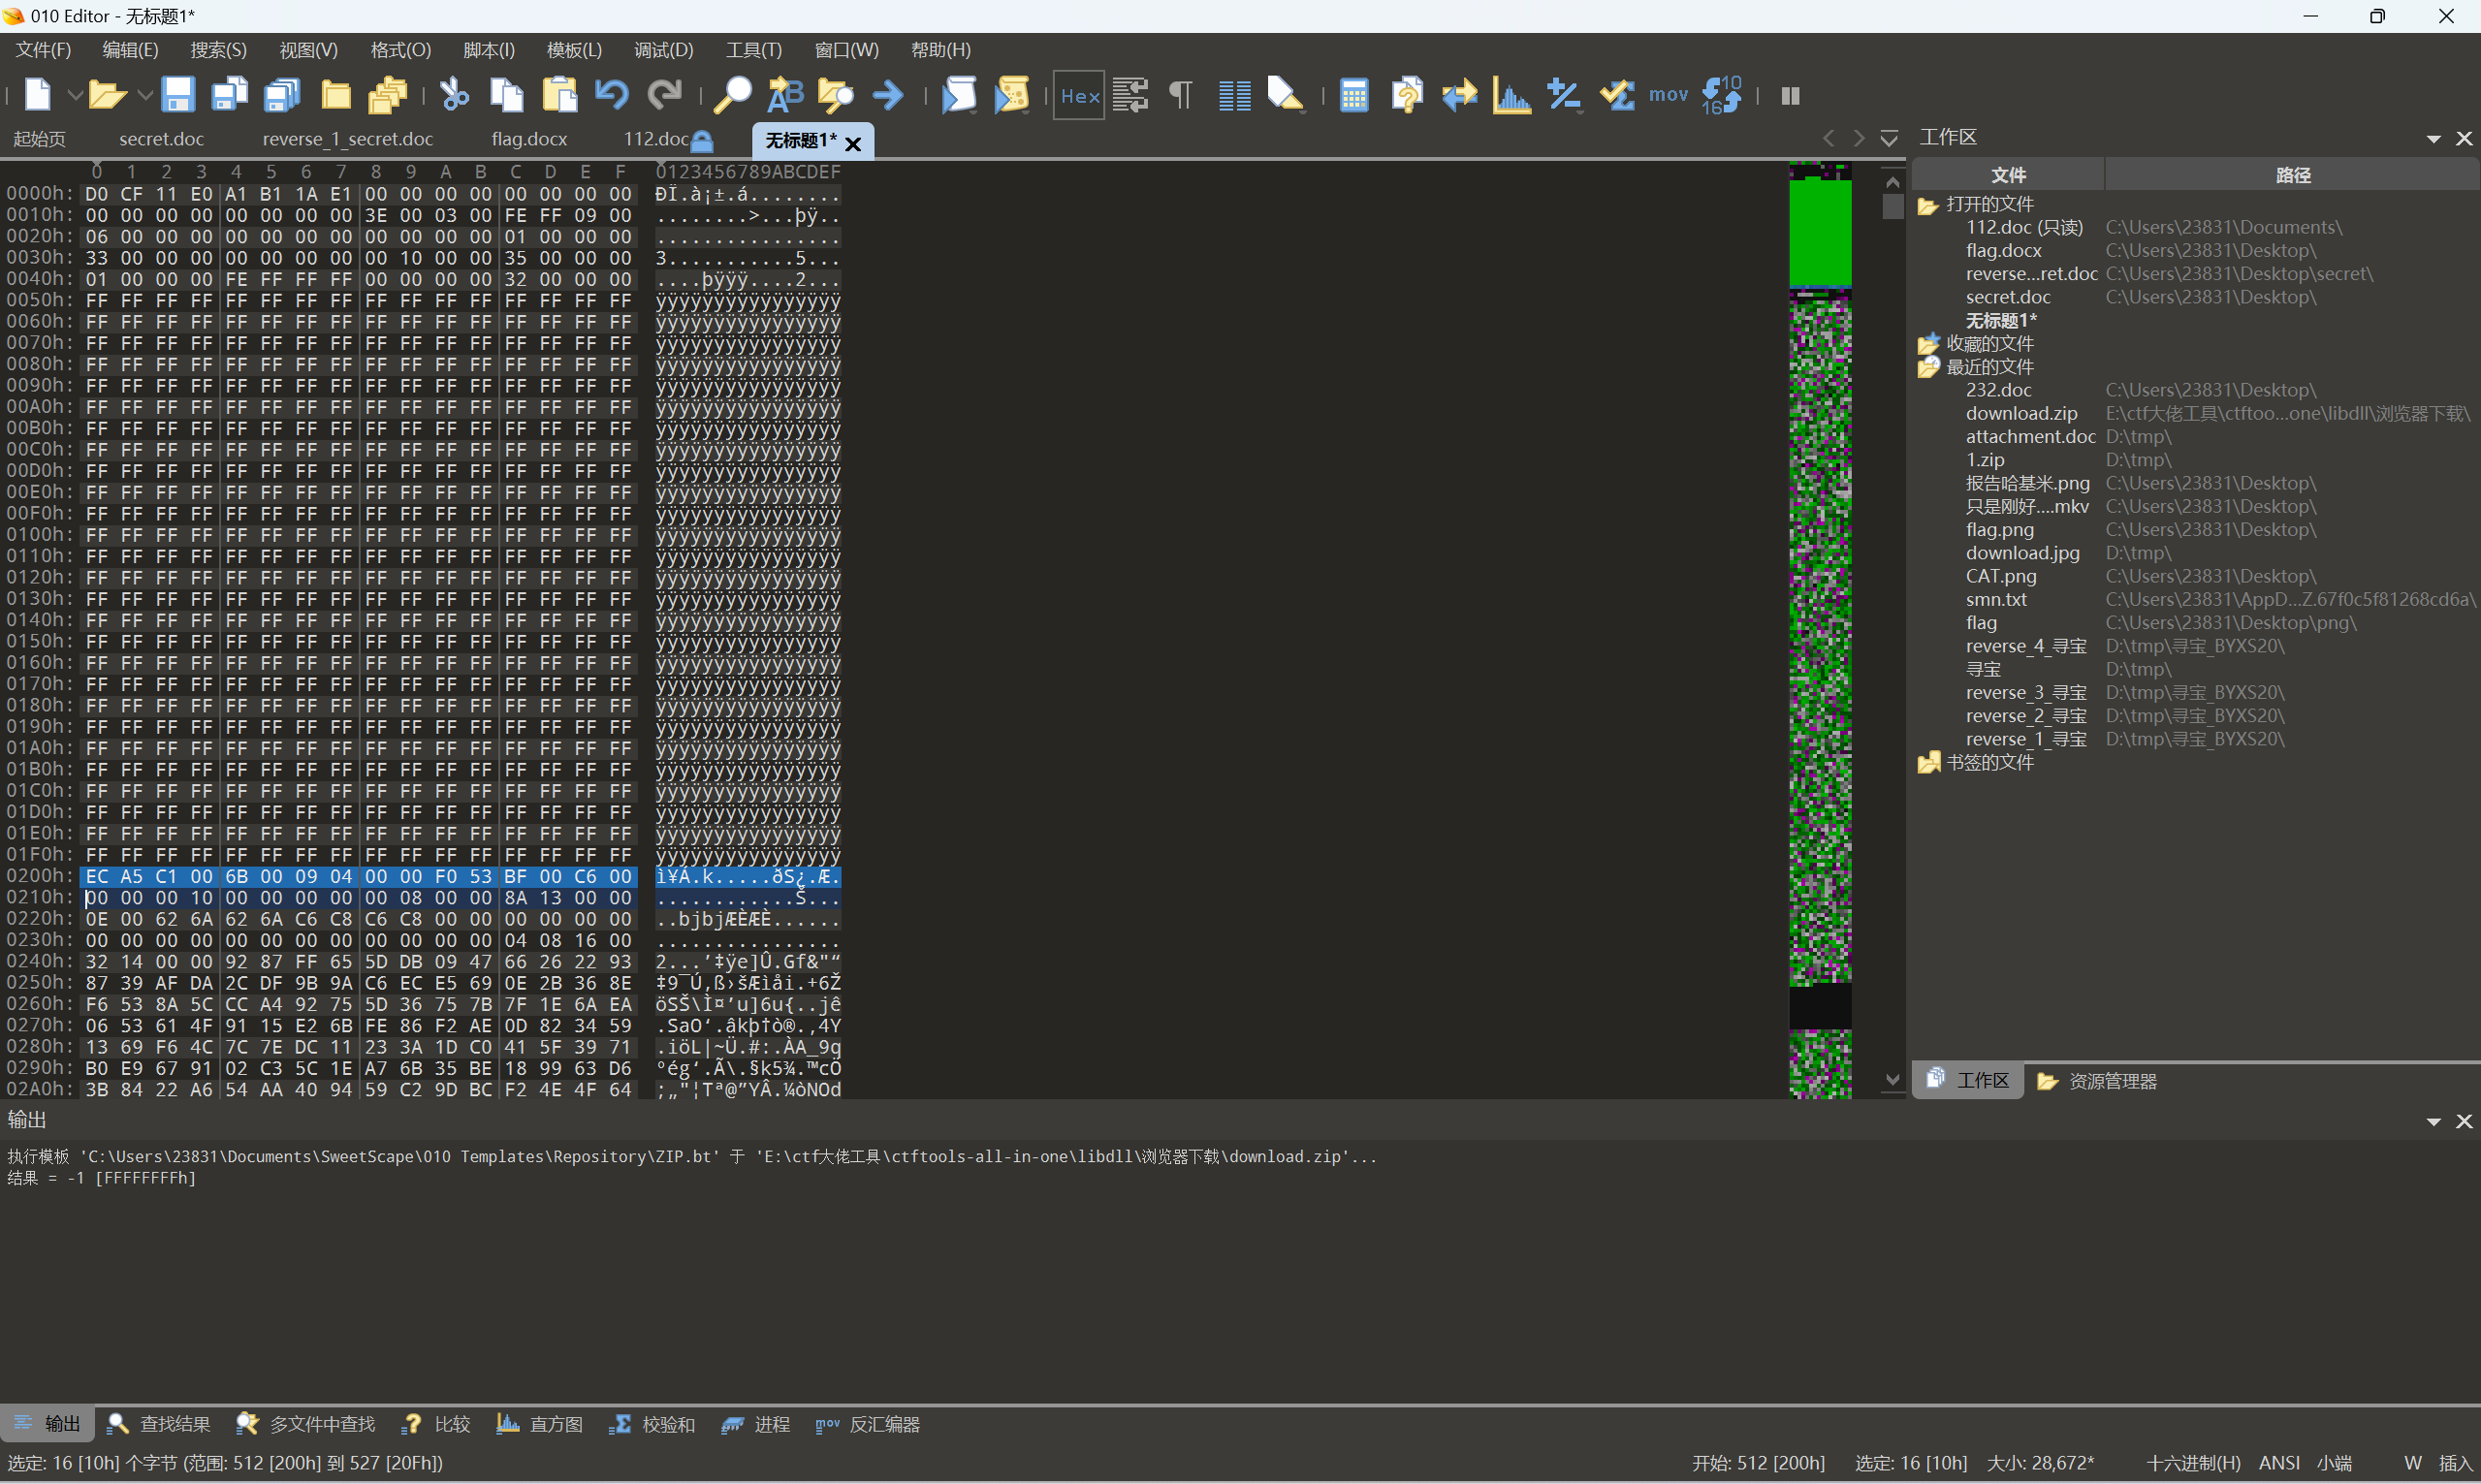Viewport: 2481px width, 1484px height.
Task: Collapse the 最近的文件 folder
Action: [1928, 367]
